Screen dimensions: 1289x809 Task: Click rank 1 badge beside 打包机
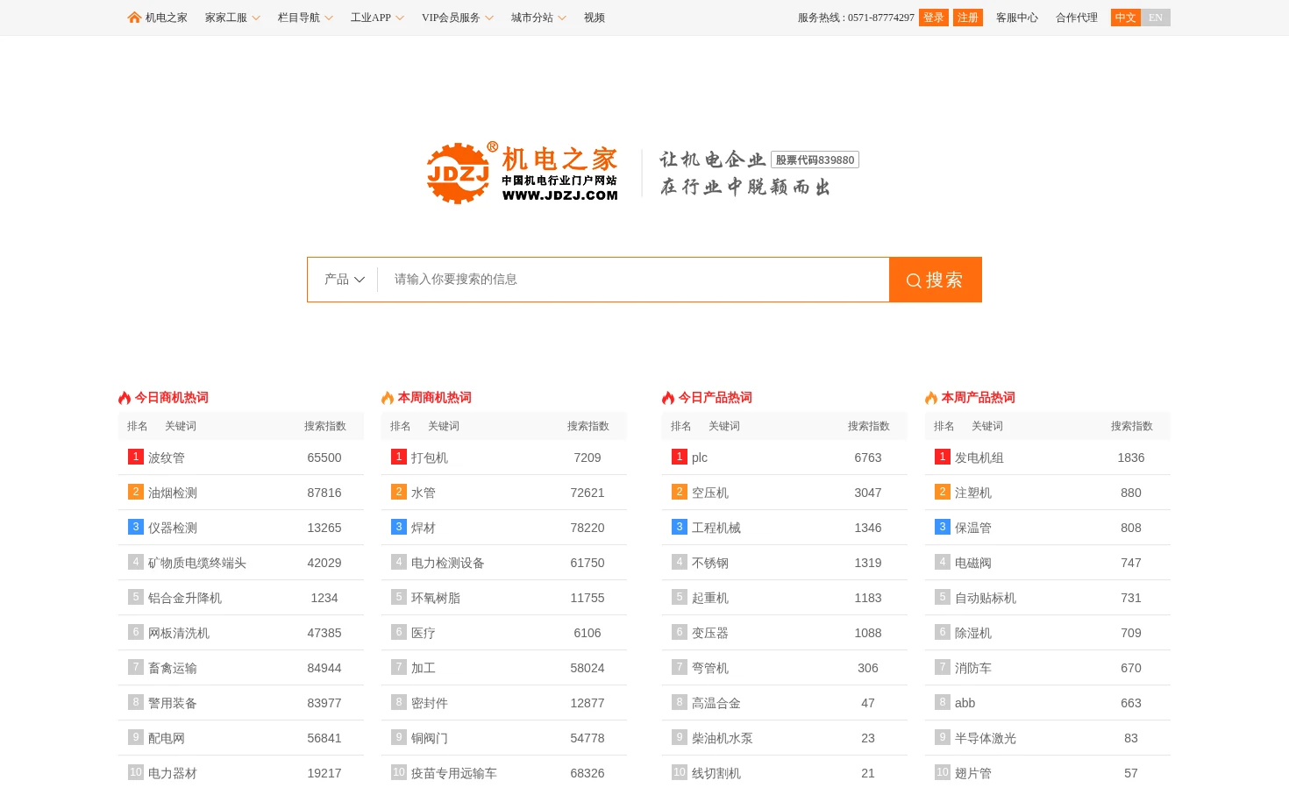[399, 457]
